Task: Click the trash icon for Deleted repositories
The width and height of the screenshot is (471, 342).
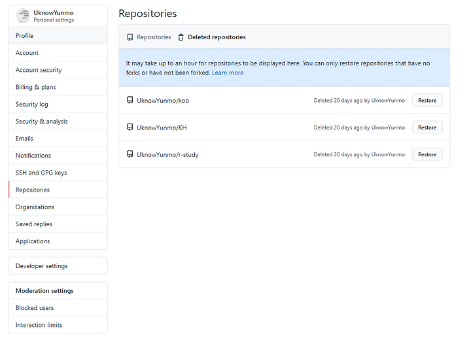Action: pyautogui.click(x=181, y=37)
